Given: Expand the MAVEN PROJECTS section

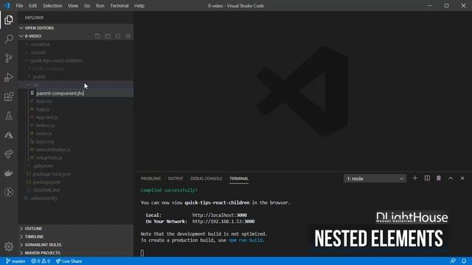Looking at the screenshot, I should click(75, 253).
